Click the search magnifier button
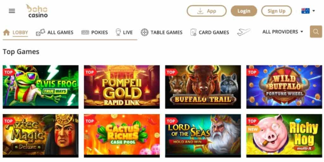This screenshot has height=162, width=324. coord(316,32)
